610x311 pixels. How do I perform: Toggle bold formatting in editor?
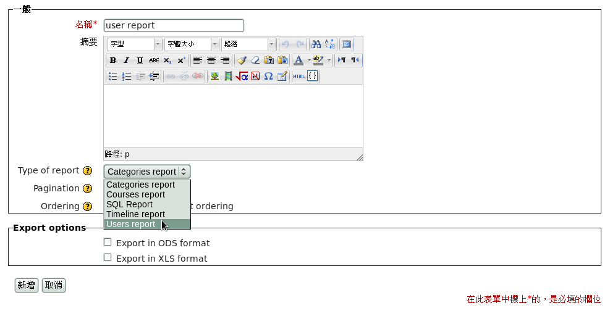point(112,60)
